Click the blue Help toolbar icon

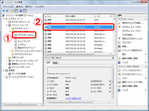click(21, 11)
